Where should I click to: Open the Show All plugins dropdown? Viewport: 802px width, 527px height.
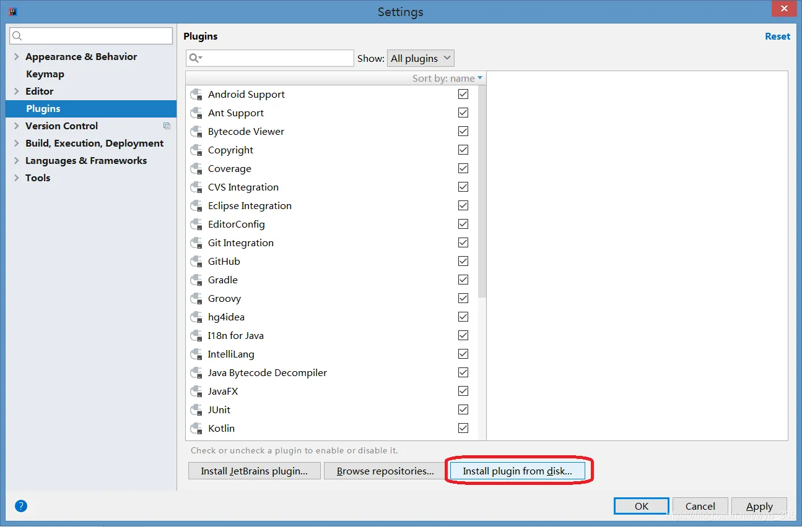pyautogui.click(x=421, y=58)
